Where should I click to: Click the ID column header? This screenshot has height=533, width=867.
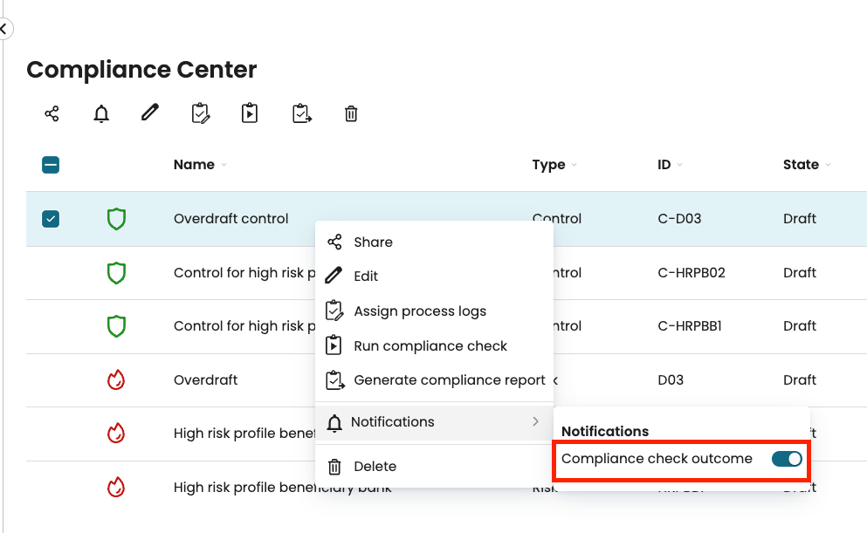[664, 165]
